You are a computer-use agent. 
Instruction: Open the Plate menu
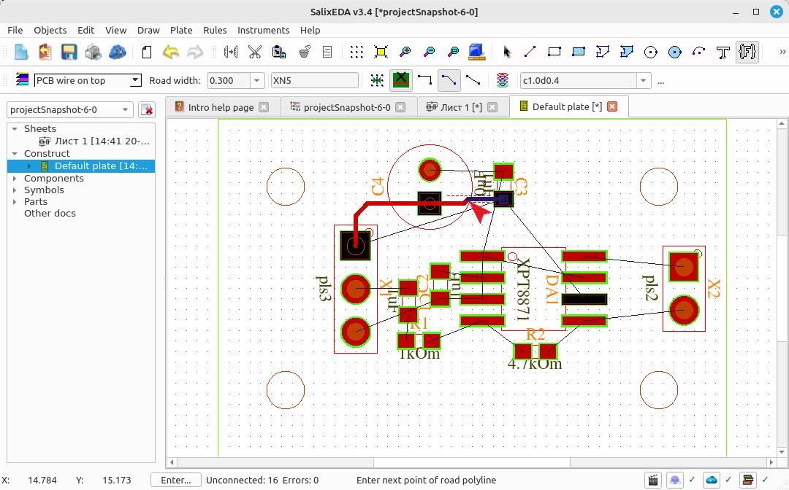point(181,30)
